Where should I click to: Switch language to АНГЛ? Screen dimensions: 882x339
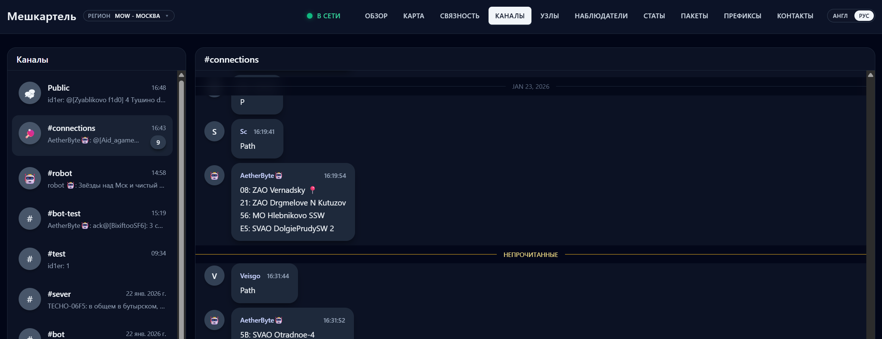click(x=840, y=16)
